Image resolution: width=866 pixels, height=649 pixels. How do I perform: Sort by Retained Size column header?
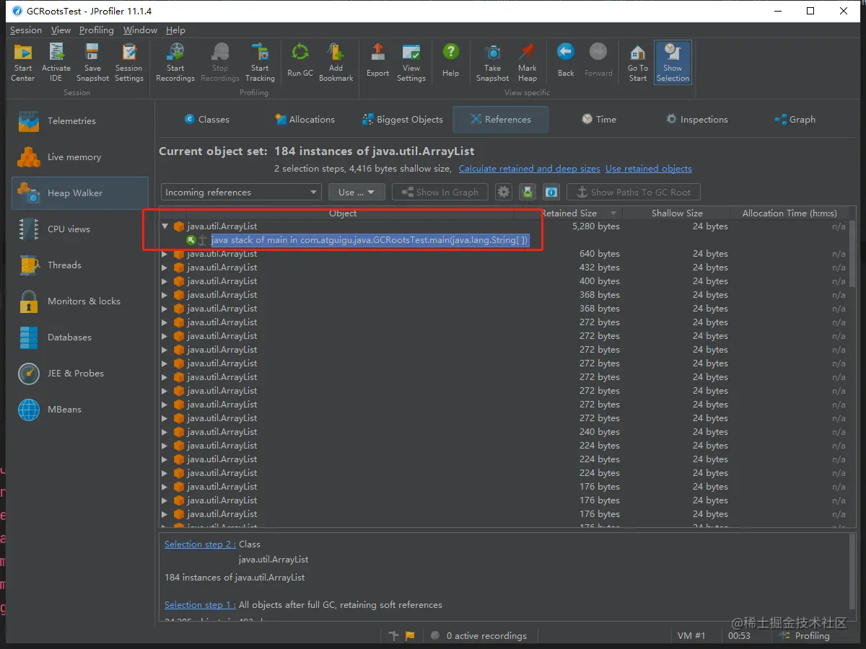click(569, 213)
